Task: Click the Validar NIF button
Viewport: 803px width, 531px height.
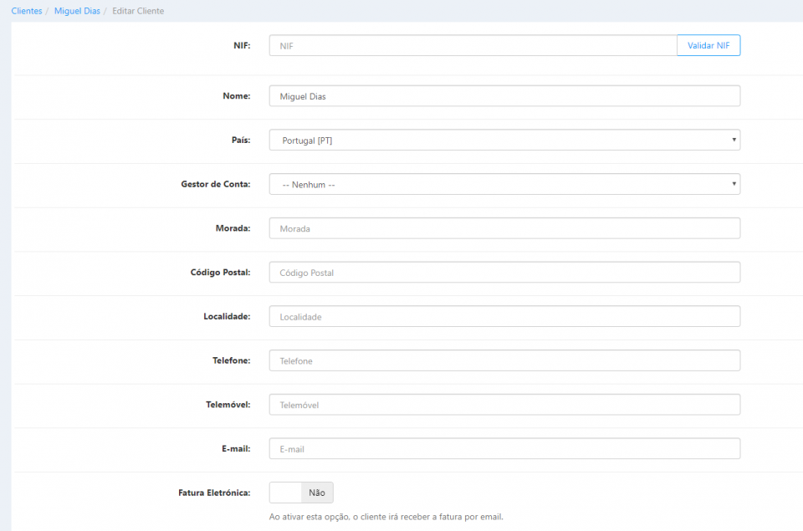Action: click(x=708, y=45)
